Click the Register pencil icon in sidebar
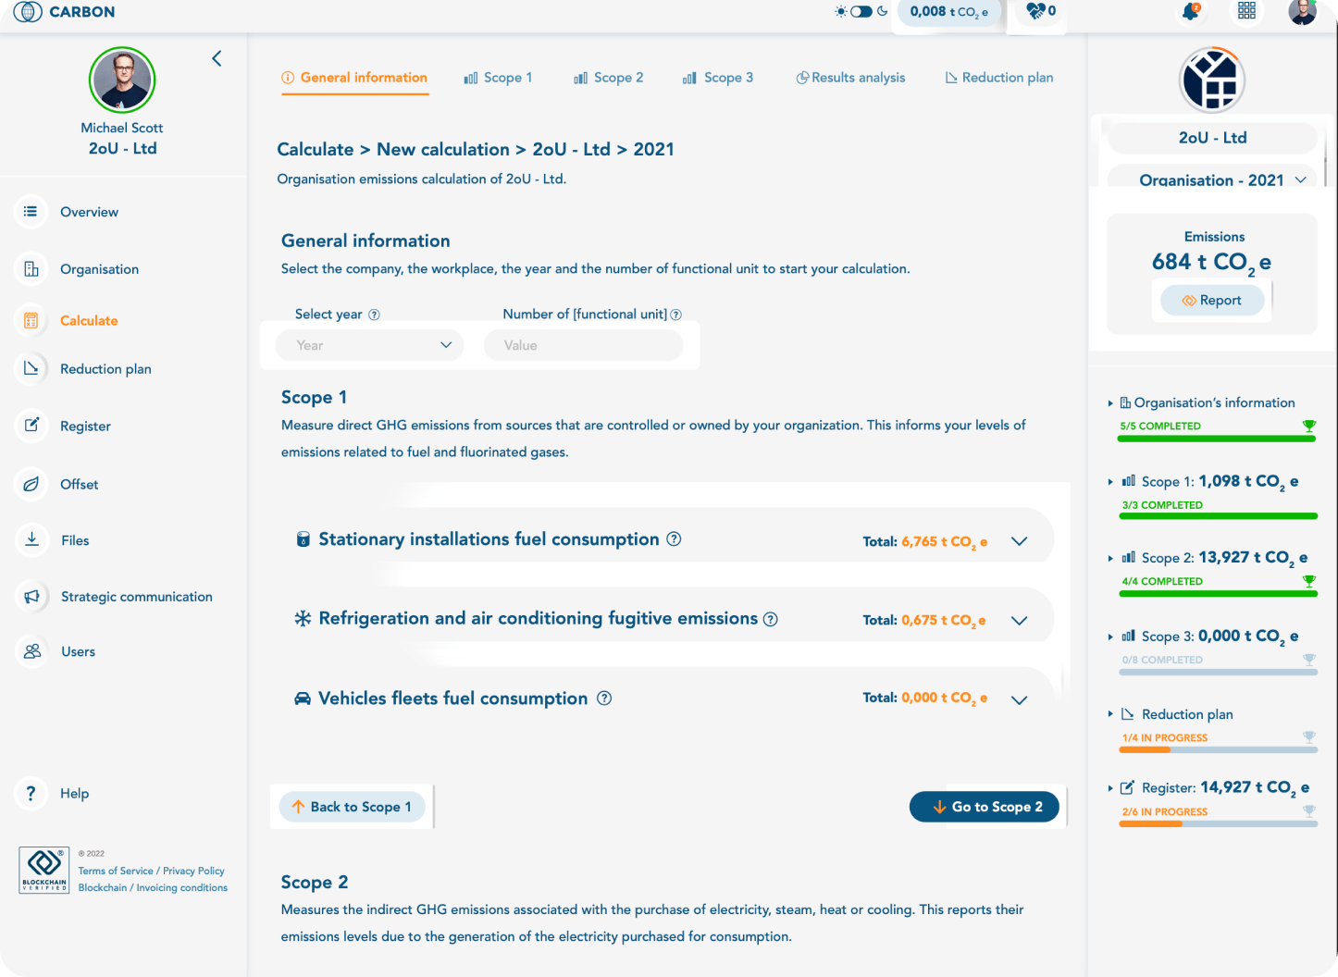 tap(31, 426)
